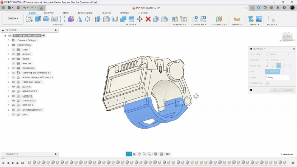
Task: Click the Angle input field
Action: coord(277,77)
